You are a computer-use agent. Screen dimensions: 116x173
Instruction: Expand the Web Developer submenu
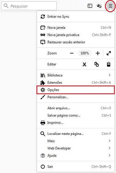pyautogui.click(x=76, y=148)
